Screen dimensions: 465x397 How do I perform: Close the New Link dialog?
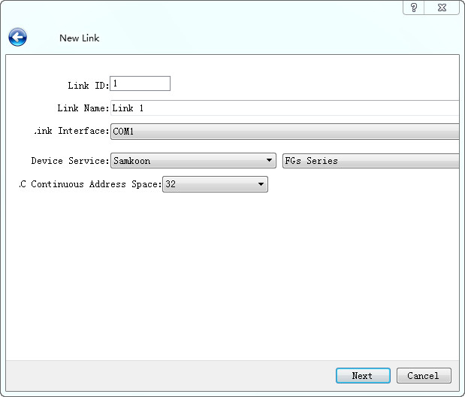click(442, 8)
